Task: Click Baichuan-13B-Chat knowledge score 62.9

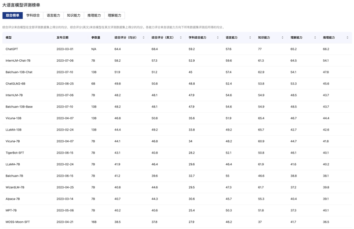Action: 261,72
